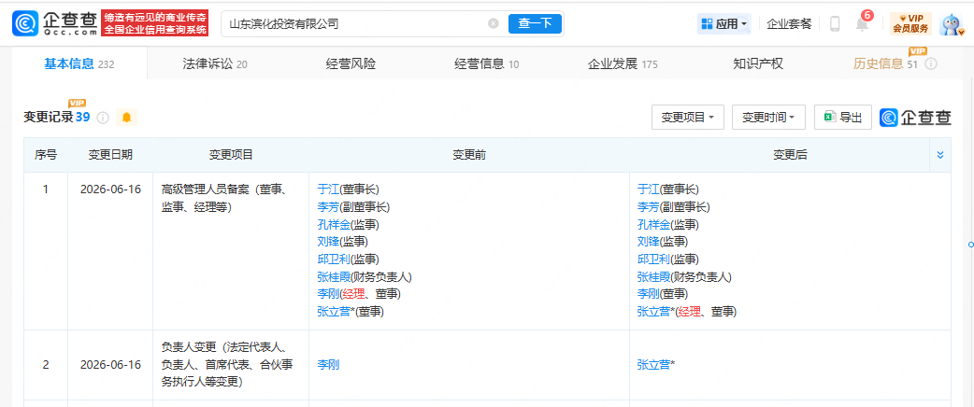Click info icon beside 历史信息 51
Image resolution: width=974 pixels, height=407 pixels.
[931, 63]
